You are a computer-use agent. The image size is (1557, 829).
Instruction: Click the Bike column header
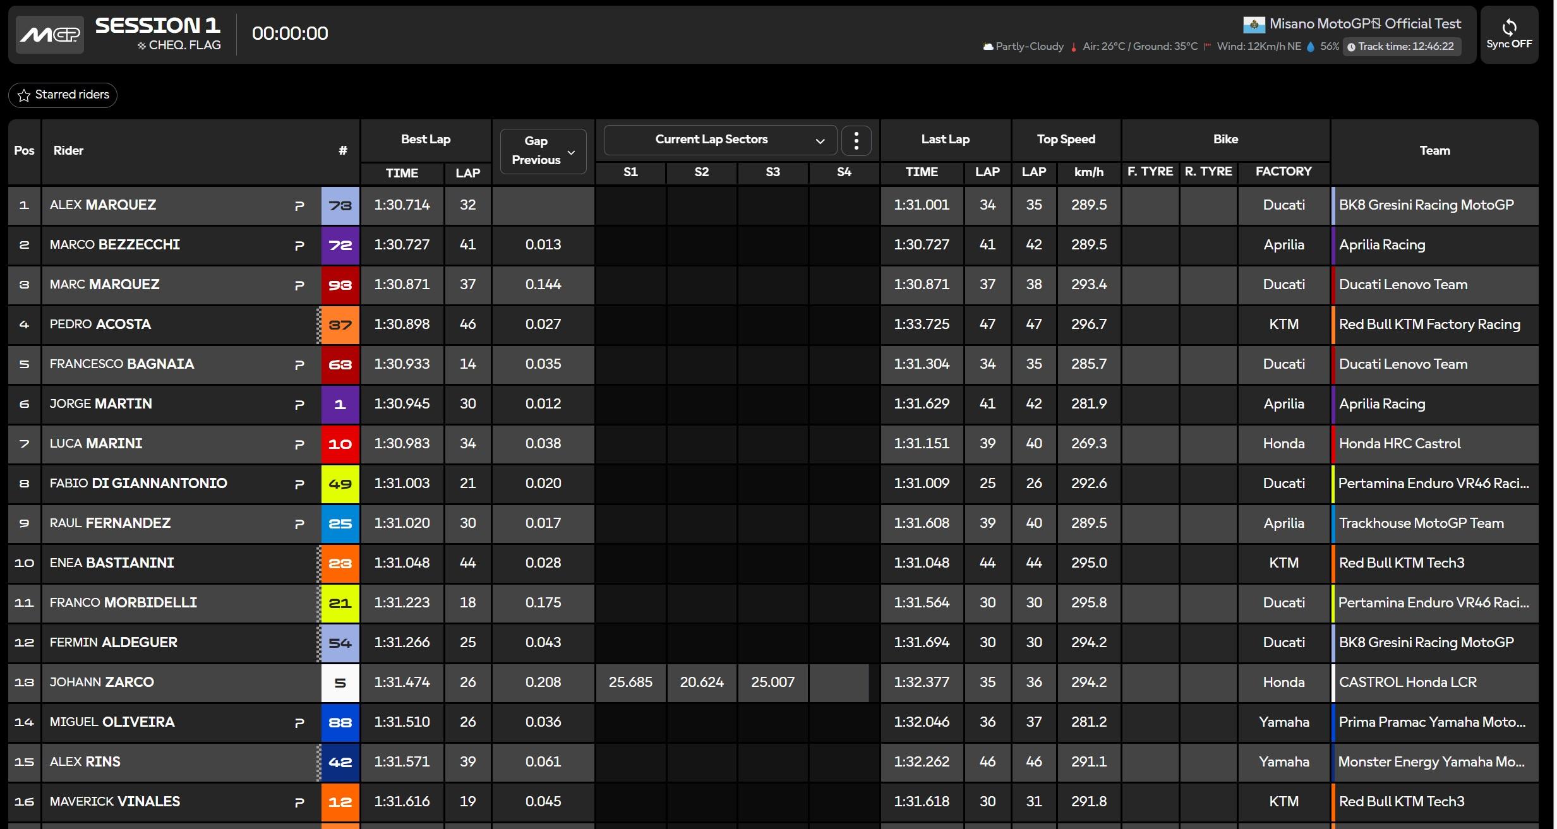pos(1226,140)
